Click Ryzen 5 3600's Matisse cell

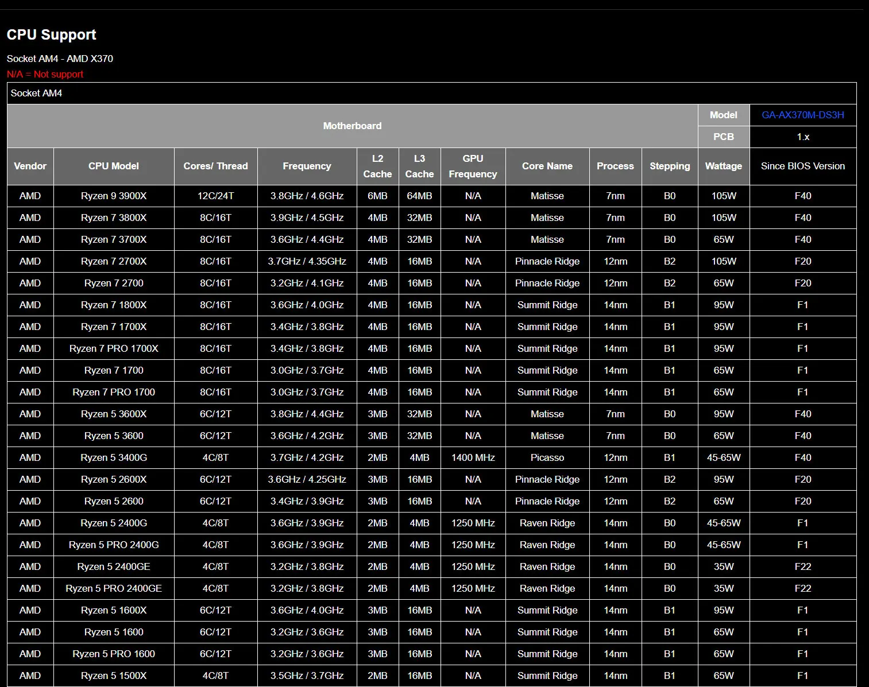pos(547,436)
